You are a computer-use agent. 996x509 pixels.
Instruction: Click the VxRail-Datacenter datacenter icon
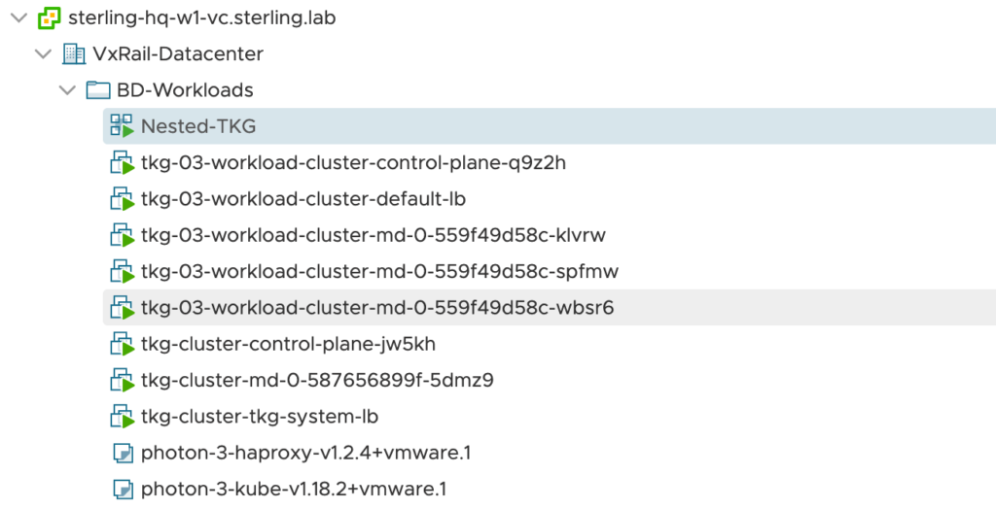tap(73, 54)
